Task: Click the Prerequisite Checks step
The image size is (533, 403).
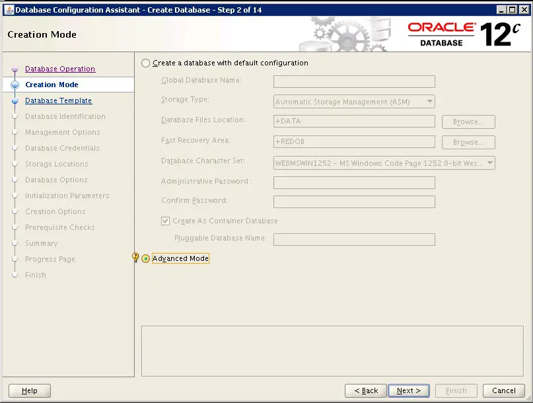Action: point(60,227)
